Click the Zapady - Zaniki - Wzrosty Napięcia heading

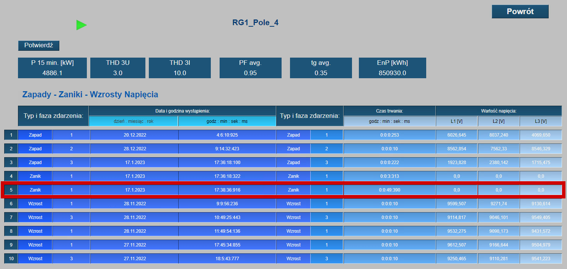[90, 95]
